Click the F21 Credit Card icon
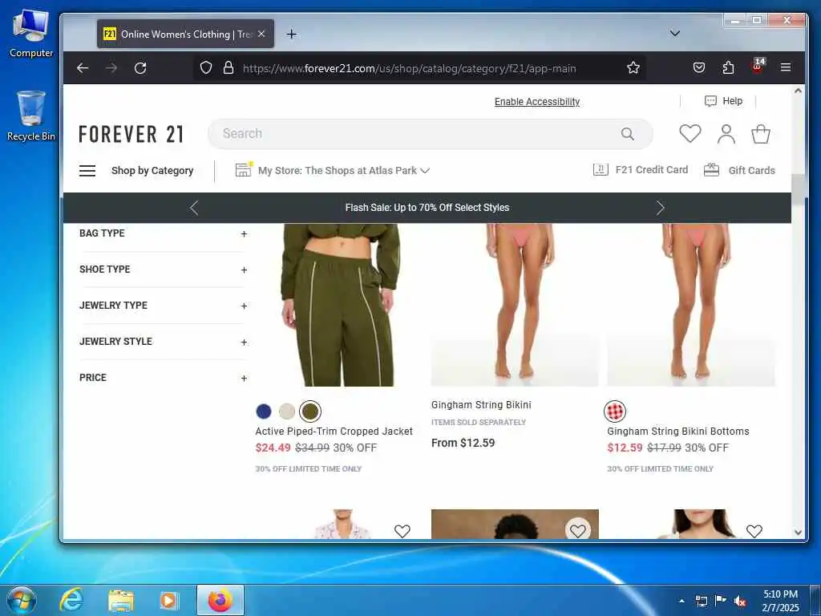 (601, 170)
